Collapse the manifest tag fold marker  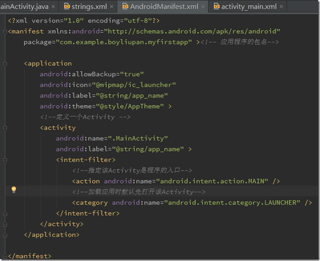[4, 31]
